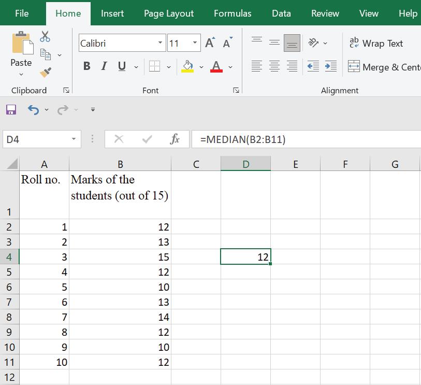Undo the last action
Image resolution: width=421 pixels, height=385 pixels.
[33, 110]
